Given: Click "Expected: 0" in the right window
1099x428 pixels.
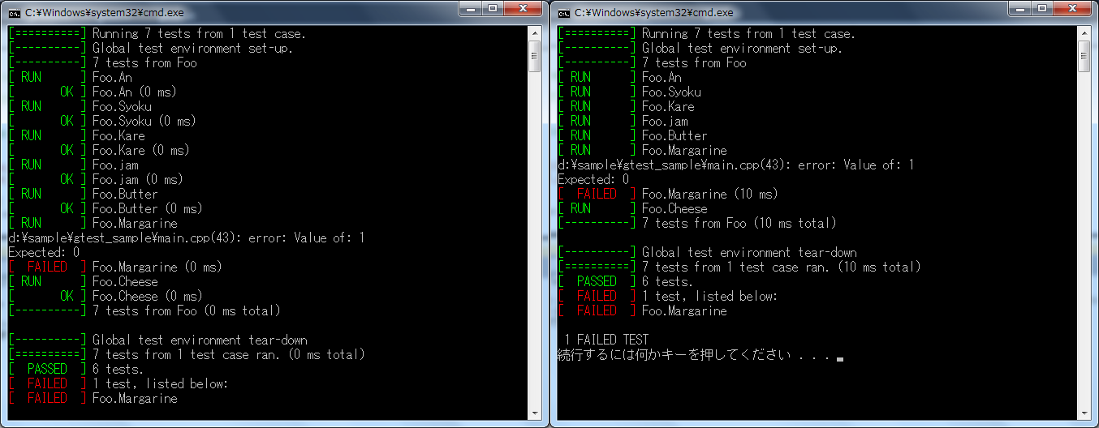Looking at the screenshot, I should (x=593, y=179).
